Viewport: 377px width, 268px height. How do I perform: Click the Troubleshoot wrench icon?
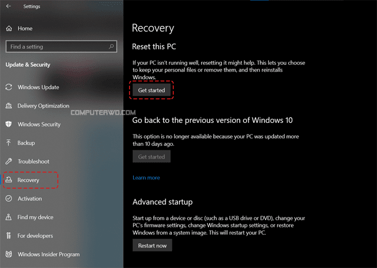[x=9, y=161]
